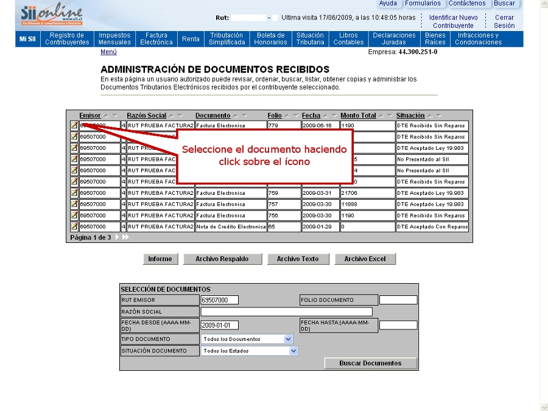The height and width of the screenshot is (411, 548).
Task: Click scrollbar up arrow at right edge
Action: coord(544,3)
